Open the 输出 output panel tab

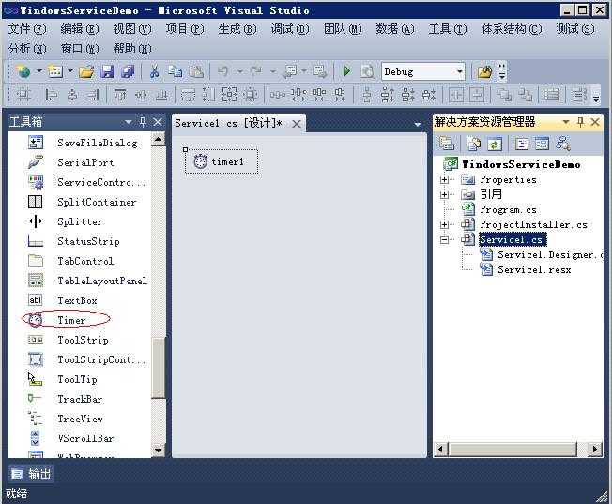(x=30, y=474)
